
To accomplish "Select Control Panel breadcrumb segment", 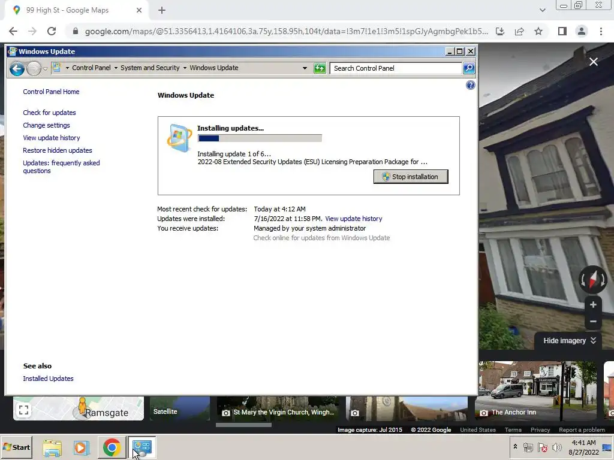I will (91, 68).
